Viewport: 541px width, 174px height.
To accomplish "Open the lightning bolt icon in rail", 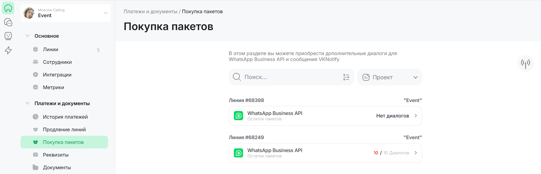I will 8,50.
